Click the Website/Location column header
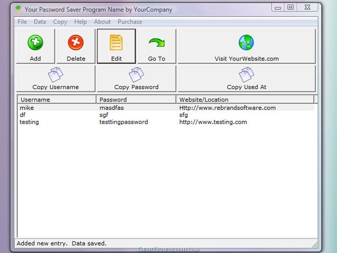The height and width of the screenshot is (253, 337). [245, 100]
